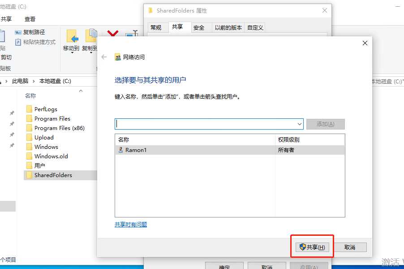404x269 pixels.
Task: Open Explorer's View (查看) ribbon tab
Action: tap(30, 19)
